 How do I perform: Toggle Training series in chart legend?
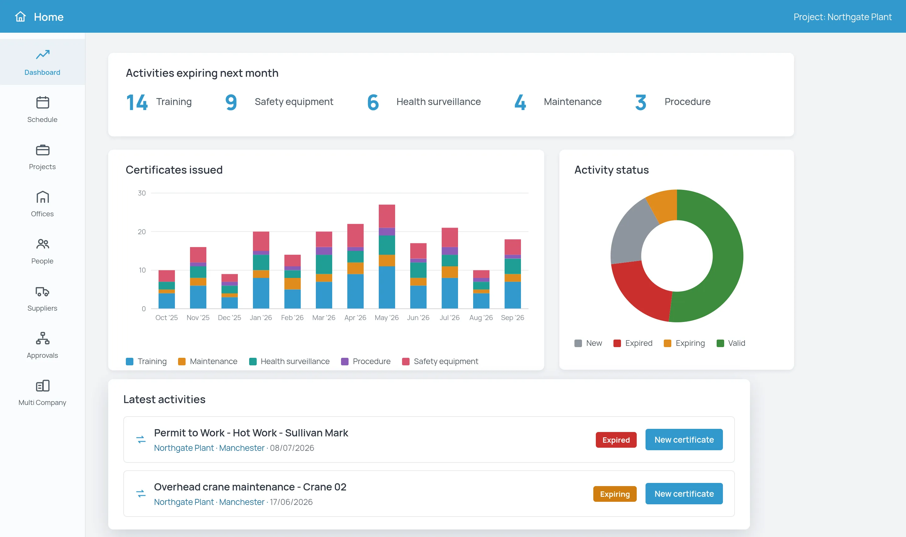pos(146,361)
